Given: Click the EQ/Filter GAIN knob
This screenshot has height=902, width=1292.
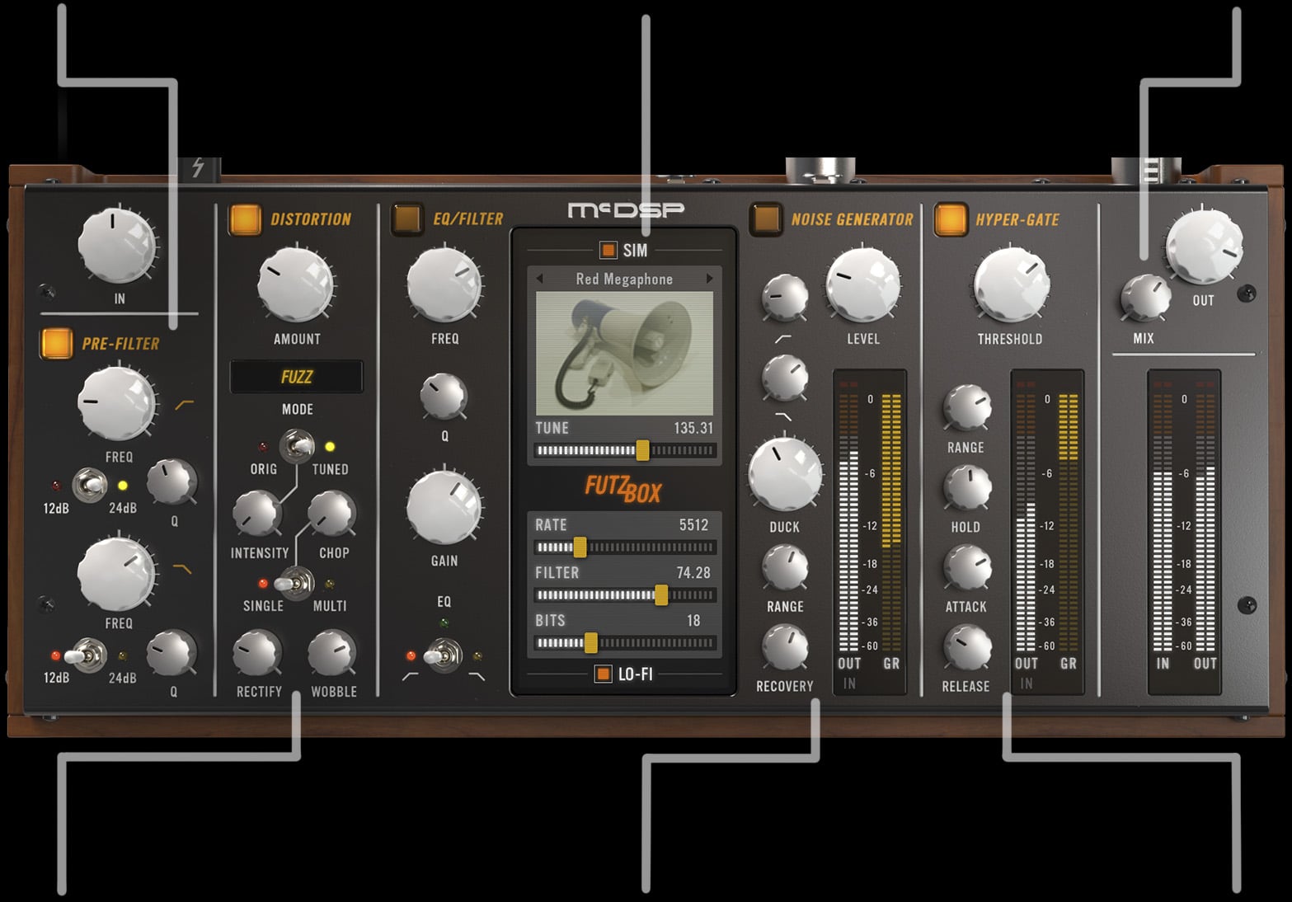Looking at the screenshot, I should (x=444, y=508).
